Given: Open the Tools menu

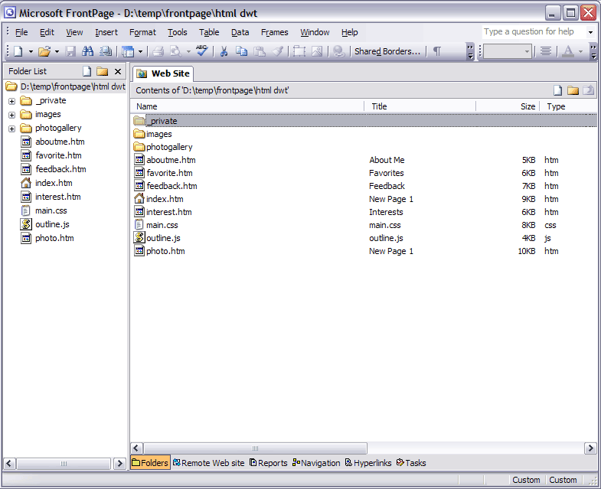Looking at the screenshot, I should pyautogui.click(x=178, y=33).
